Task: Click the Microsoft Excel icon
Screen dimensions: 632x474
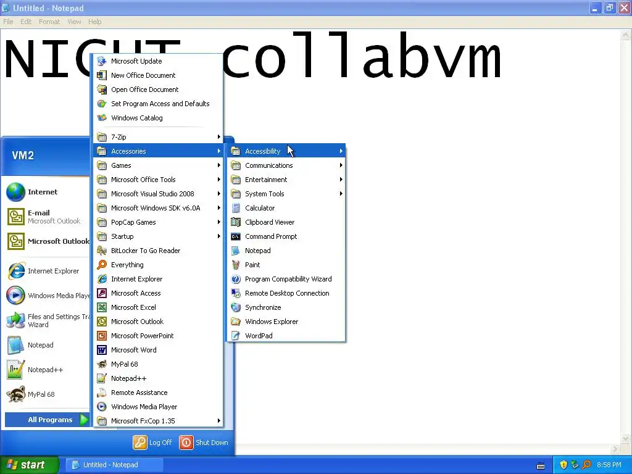Action: 102,307
